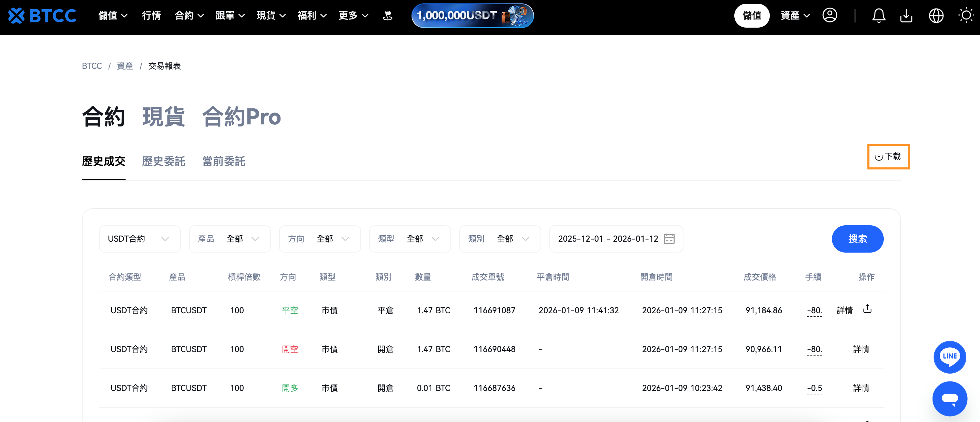Click the 槓桿倍數 column header
The width and height of the screenshot is (980, 422).
[x=244, y=277]
